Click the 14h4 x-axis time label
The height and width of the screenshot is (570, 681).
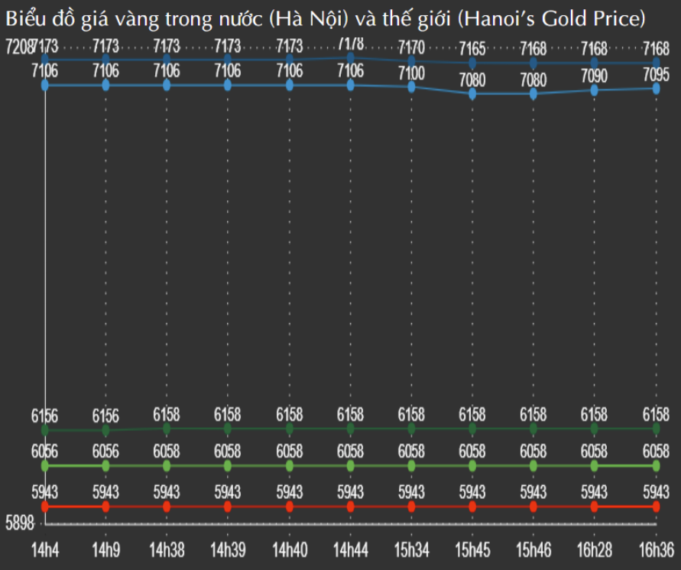click(x=44, y=549)
